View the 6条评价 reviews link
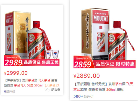 tap(10, 91)
